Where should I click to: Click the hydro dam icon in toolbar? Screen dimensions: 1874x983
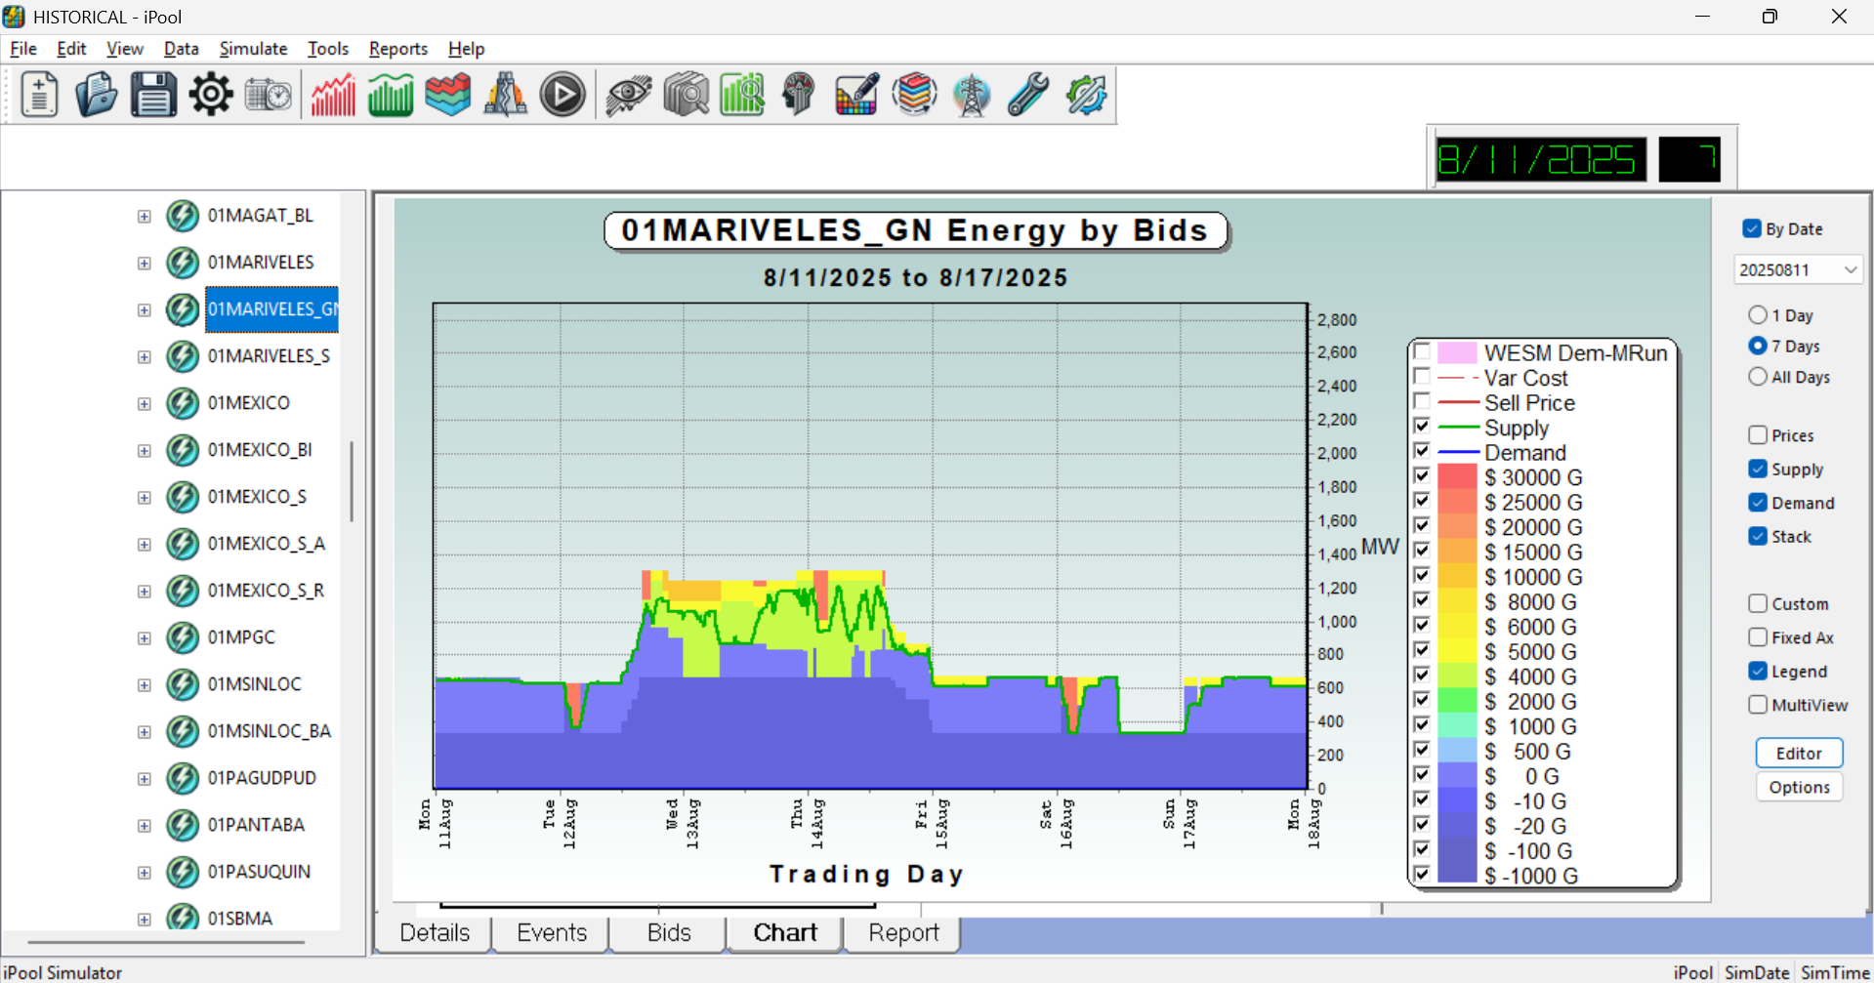point(505,96)
